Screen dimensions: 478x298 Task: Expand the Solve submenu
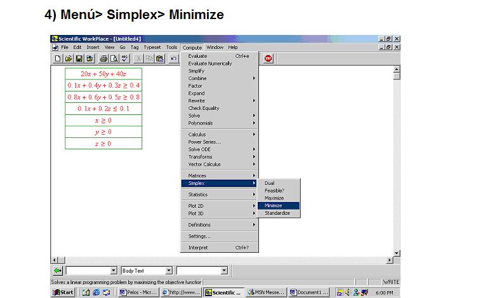(x=220, y=116)
